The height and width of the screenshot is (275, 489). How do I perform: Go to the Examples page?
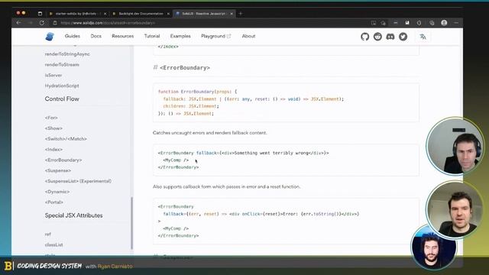(180, 36)
